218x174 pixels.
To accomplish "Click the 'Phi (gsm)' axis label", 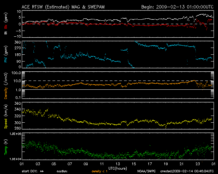I will point(6,54).
